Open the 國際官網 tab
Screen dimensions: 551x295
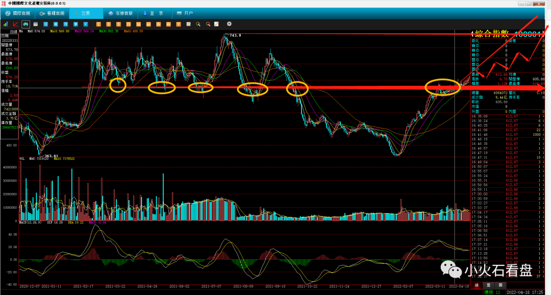click(17, 13)
